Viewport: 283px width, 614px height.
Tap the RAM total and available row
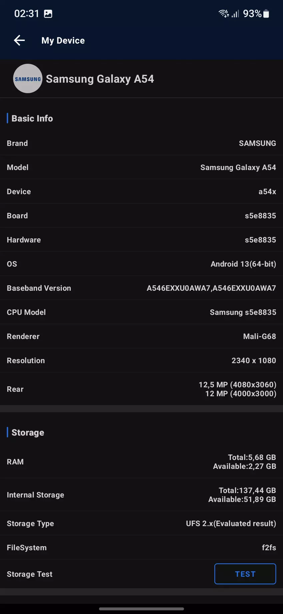click(x=141, y=462)
